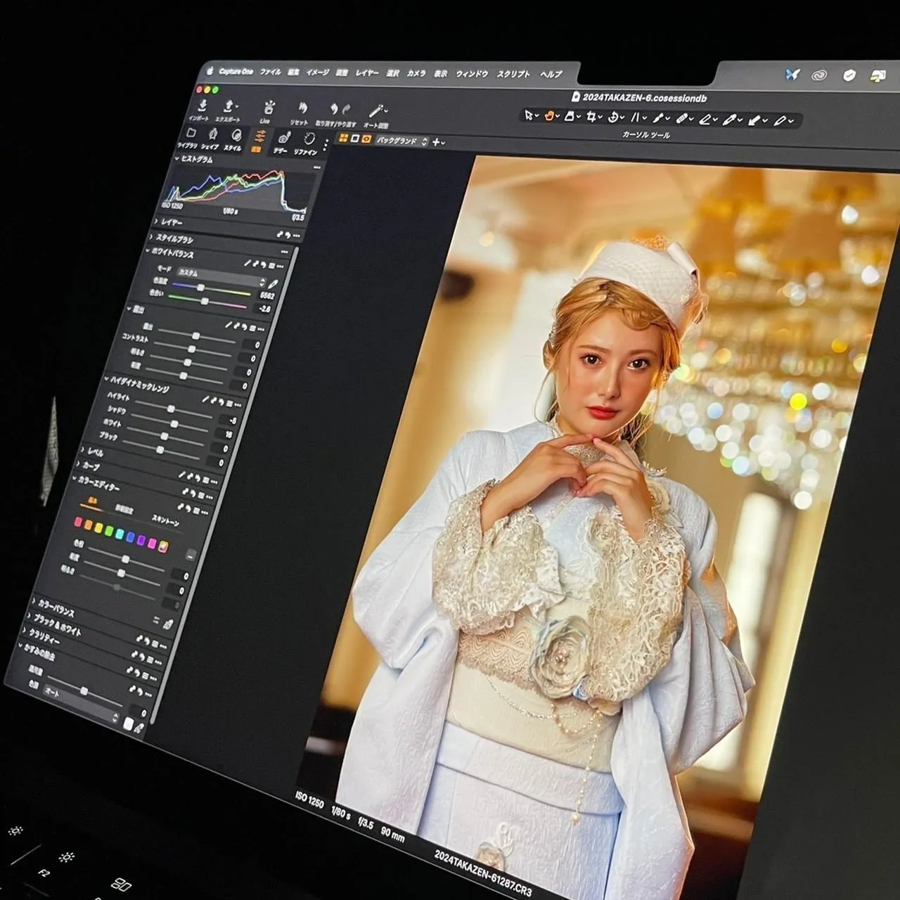This screenshot has height=900, width=900.
Task: Click the plus add layer button
Action: pyautogui.click(x=436, y=142)
